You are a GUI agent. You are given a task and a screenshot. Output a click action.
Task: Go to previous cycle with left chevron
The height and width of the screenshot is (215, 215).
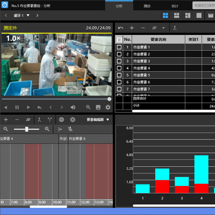click(x=6, y=15)
